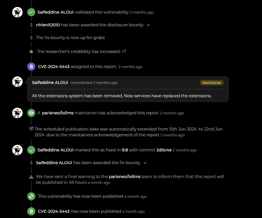The image size is (262, 218).
Task: Click the avatar beside the maintainer comment
Action: [17, 82]
